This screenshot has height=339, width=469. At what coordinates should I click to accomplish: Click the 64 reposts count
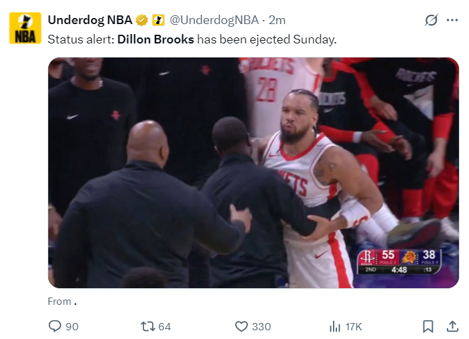(x=164, y=326)
